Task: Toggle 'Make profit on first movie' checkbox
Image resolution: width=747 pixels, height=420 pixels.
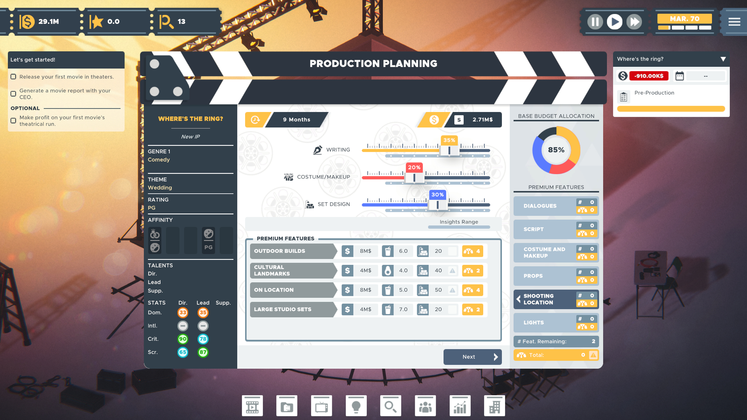Action: click(x=14, y=121)
